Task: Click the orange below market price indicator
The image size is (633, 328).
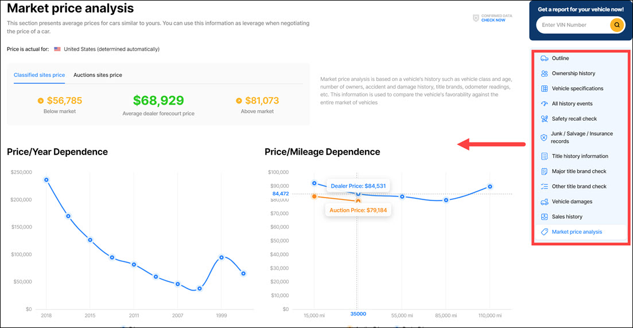Action: [x=40, y=101]
